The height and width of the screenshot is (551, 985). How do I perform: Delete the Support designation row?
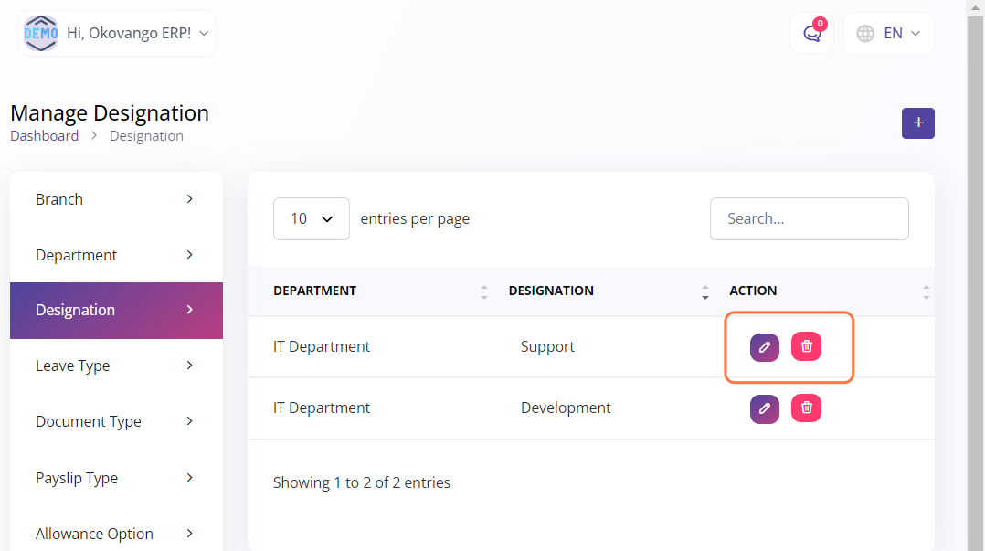tap(806, 346)
